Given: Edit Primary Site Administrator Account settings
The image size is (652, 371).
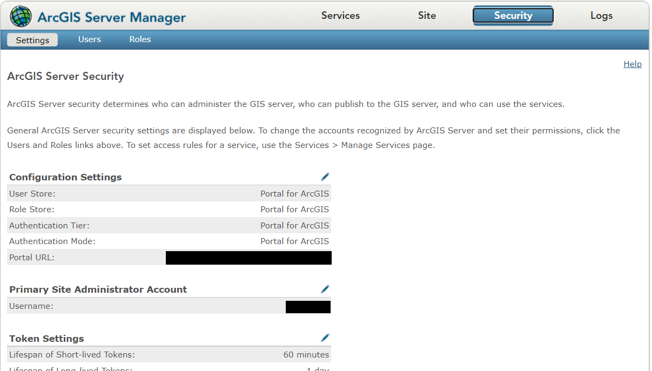Looking at the screenshot, I should pyautogui.click(x=325, y=289).
